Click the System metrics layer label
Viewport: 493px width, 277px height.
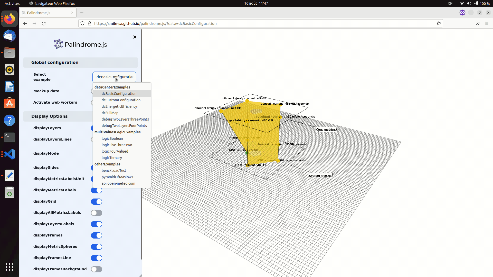[320, 176]
